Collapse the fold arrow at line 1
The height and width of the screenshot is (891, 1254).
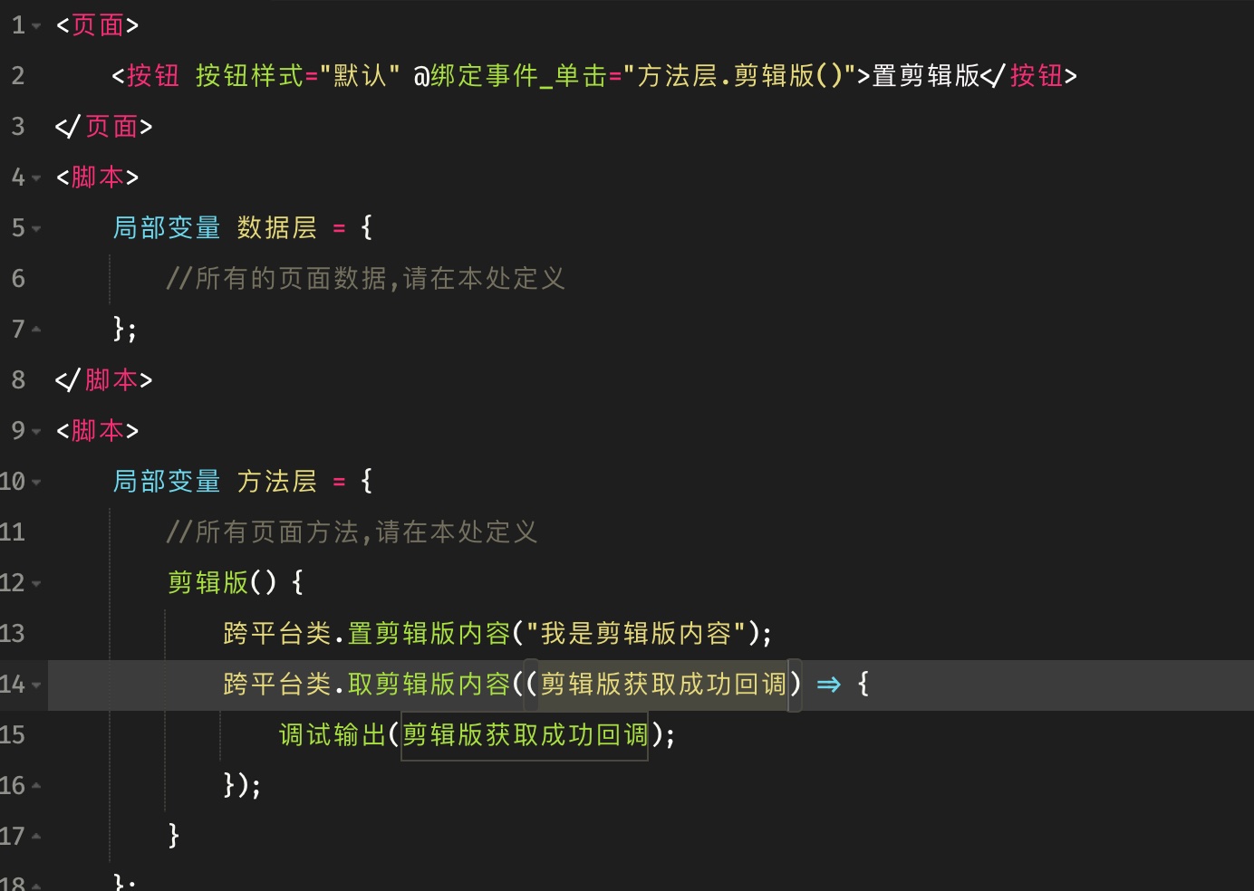pos(36,26)
